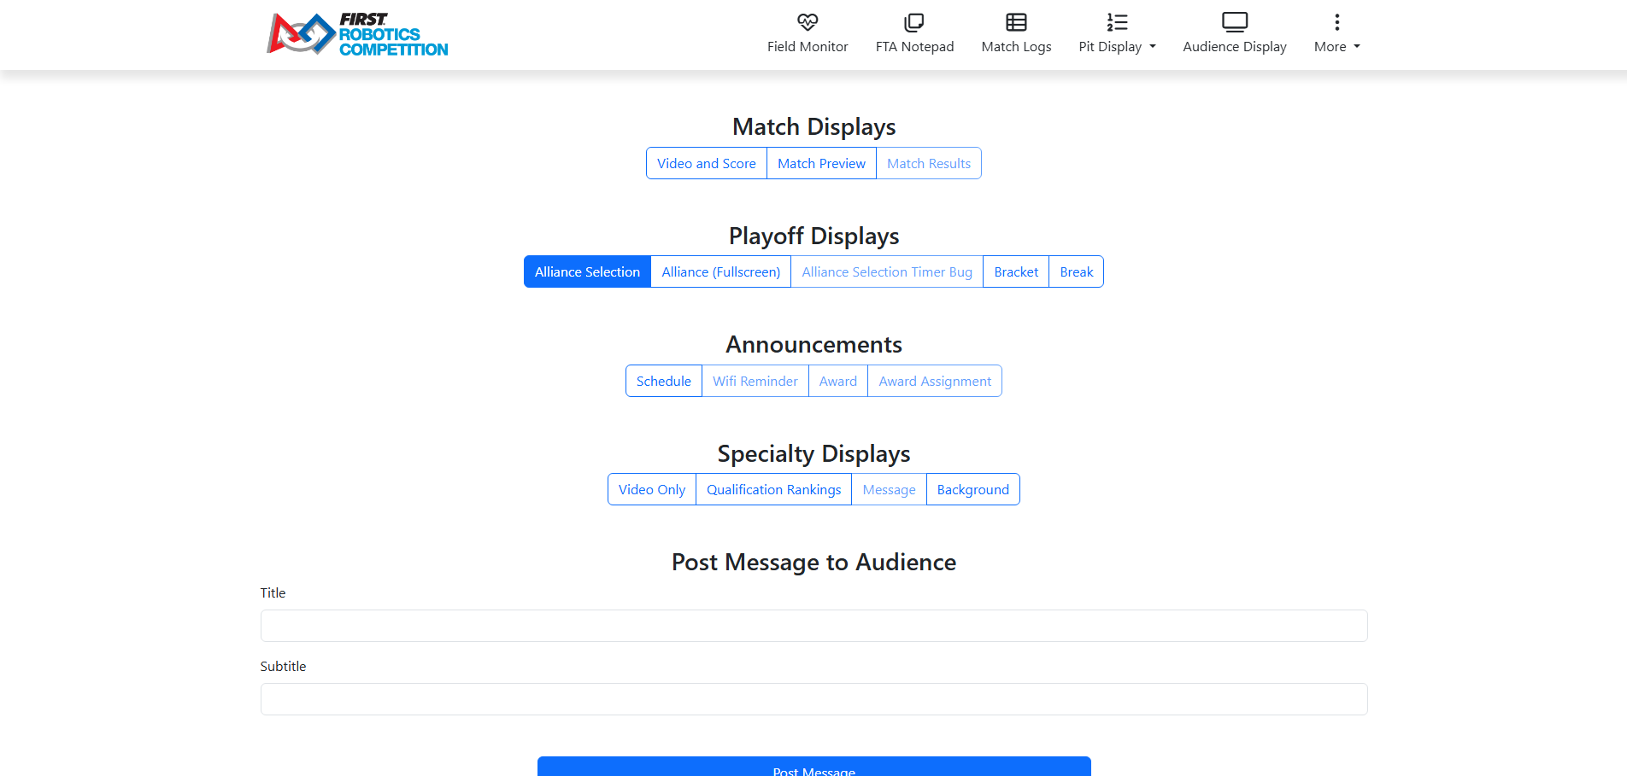Select Qualification Rankings display
Image resolution: width=1627 pixels, height=776 pixels.
[774, 489]
